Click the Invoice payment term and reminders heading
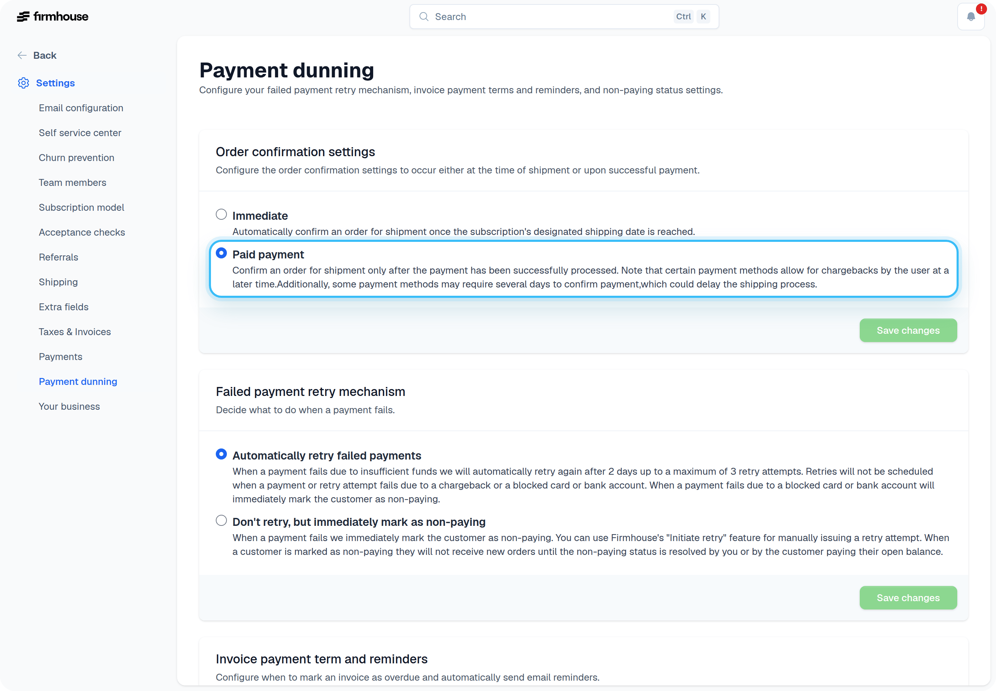996x691 pixels. [x=322, y=659]
